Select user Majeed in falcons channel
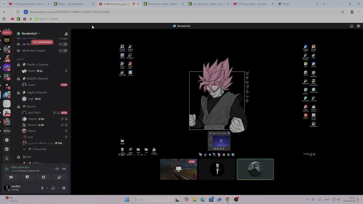Screen dimensions: 363x204 coord(45,125)
